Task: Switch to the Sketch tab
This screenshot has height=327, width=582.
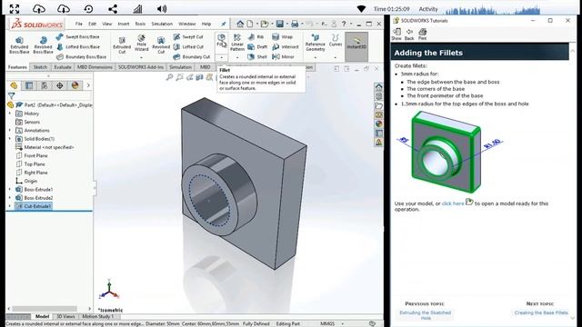Action: 40,67
